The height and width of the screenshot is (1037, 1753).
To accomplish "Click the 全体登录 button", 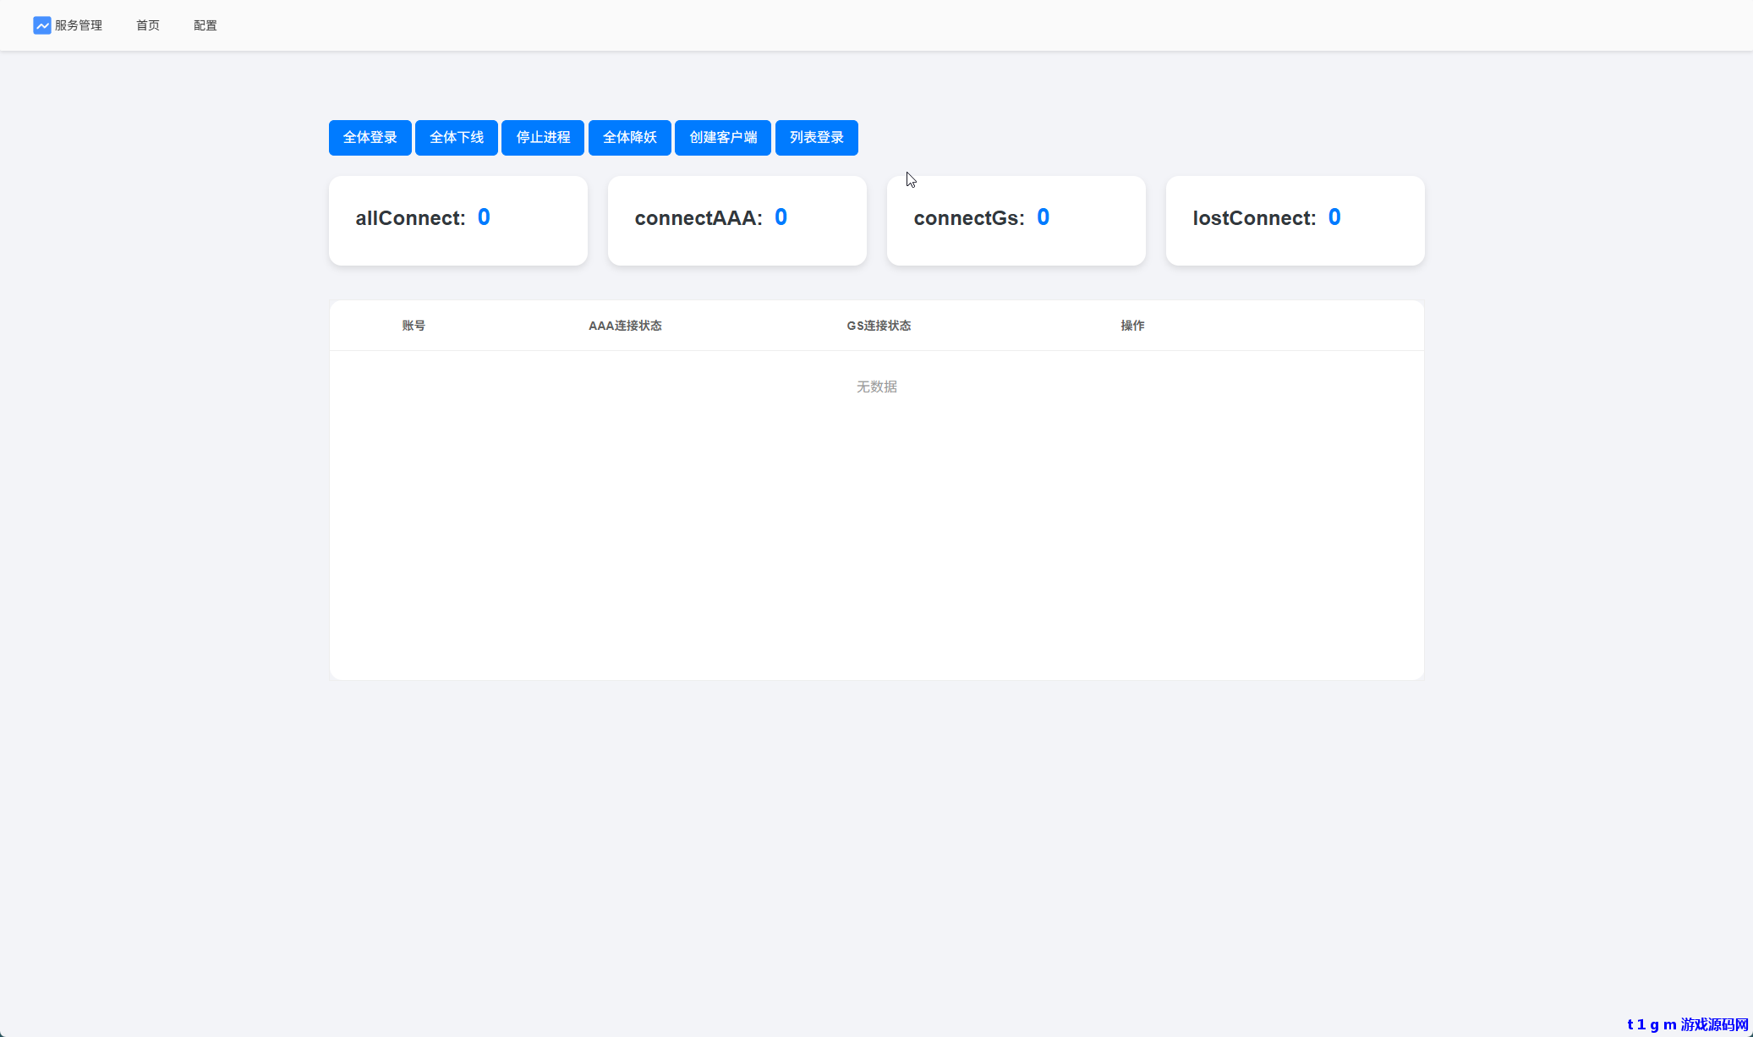I will pos(370,138).
